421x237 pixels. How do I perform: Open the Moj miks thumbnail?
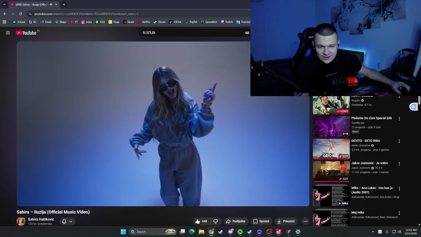pos(331,218)
